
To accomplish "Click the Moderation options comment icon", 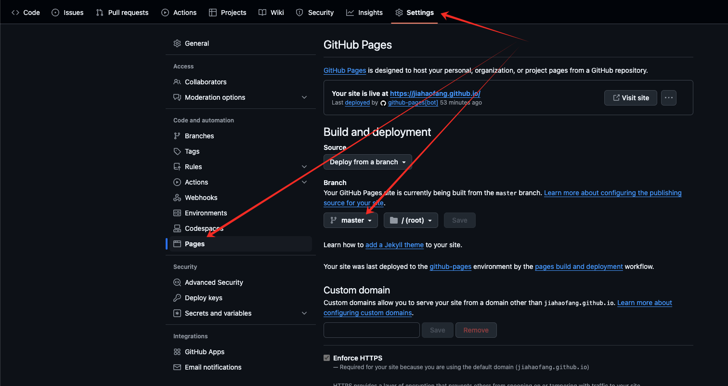I will [177, 97].
